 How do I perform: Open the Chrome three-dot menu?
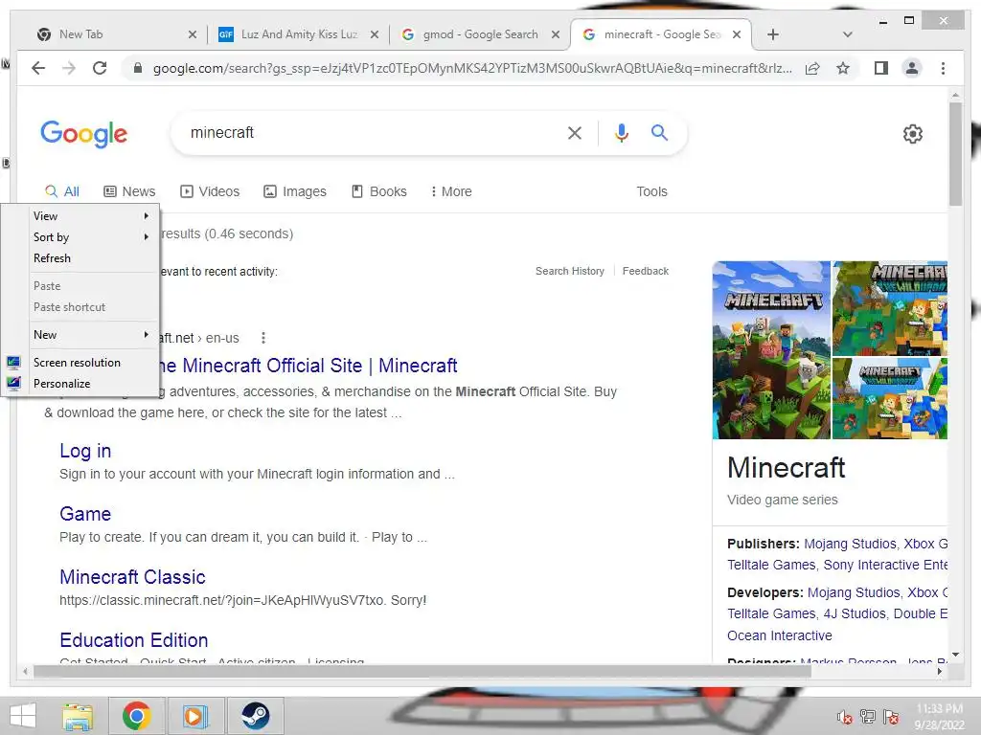(x=943, y=68)
